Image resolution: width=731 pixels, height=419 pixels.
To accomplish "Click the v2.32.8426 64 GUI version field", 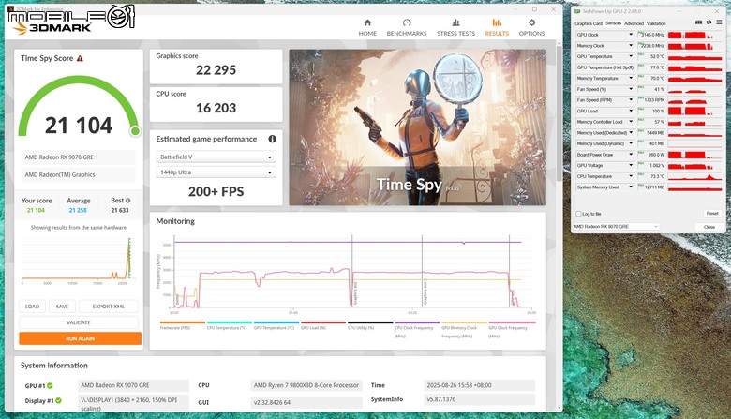I will pos(306,402).
